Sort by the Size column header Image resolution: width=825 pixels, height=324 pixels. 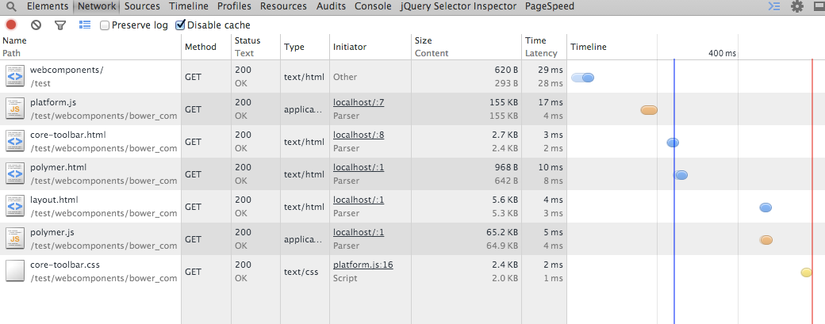click(x=466, y=47)
